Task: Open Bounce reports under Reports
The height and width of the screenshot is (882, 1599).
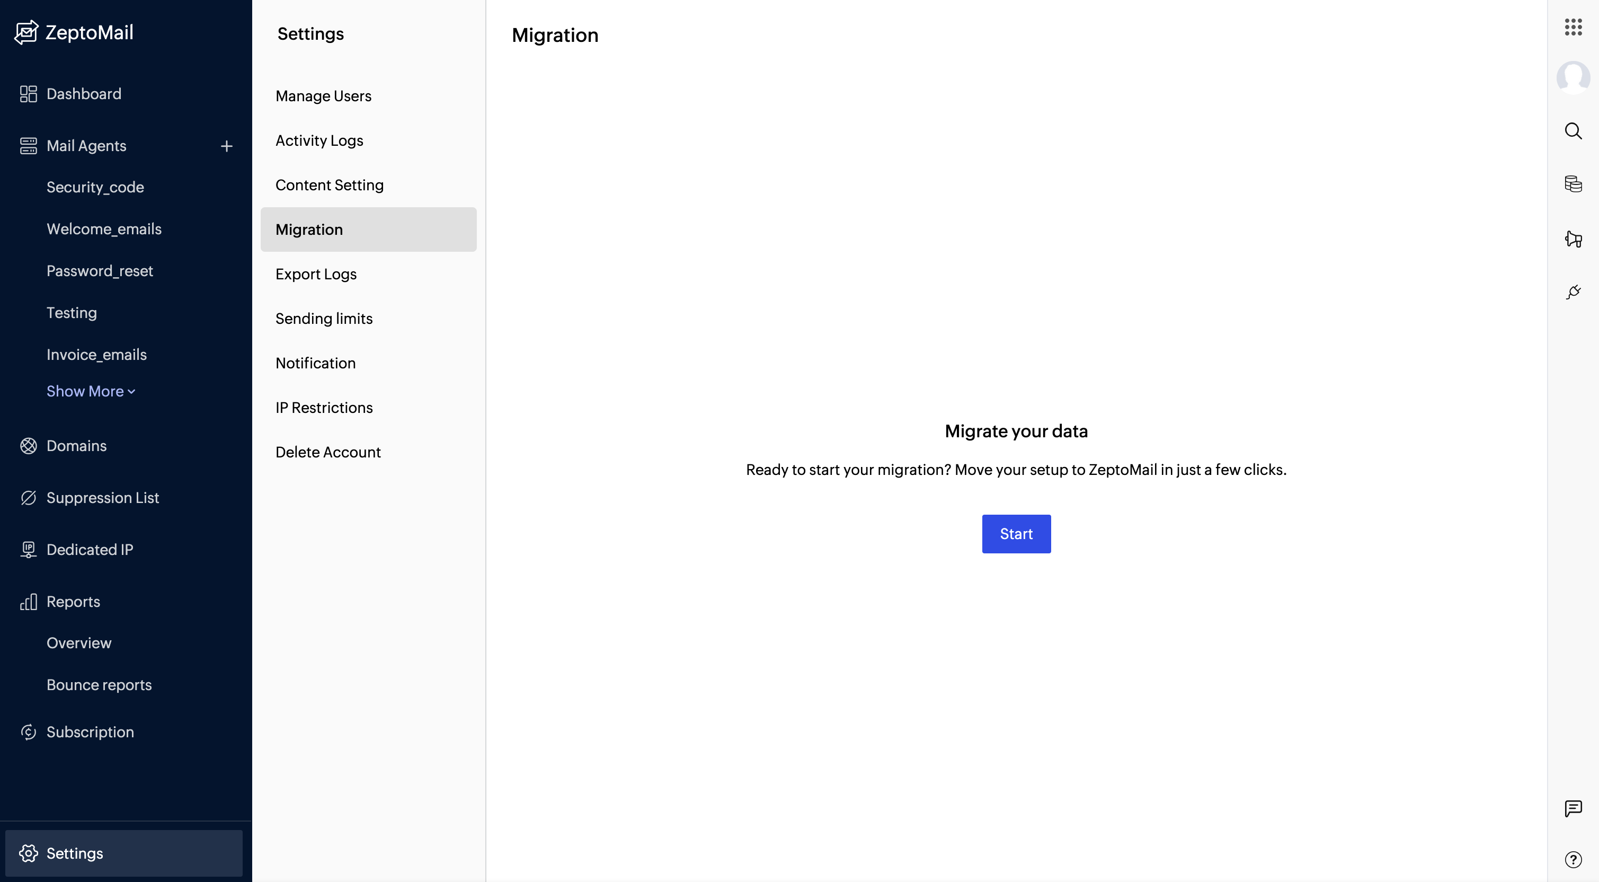Action: (99, 684)
